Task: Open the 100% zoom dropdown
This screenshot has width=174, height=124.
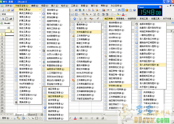Action: 116,10
